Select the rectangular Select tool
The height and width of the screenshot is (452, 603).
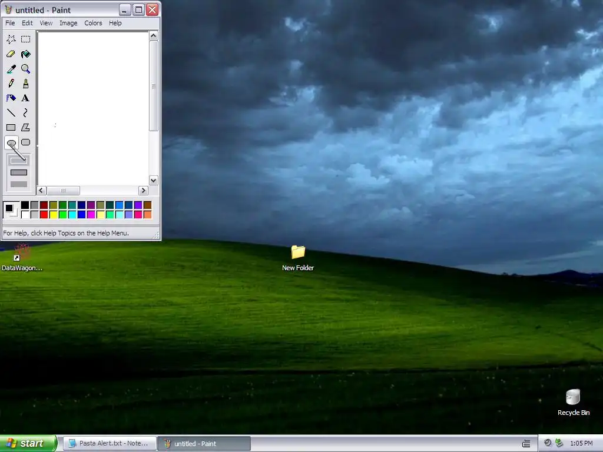(26, 39)
